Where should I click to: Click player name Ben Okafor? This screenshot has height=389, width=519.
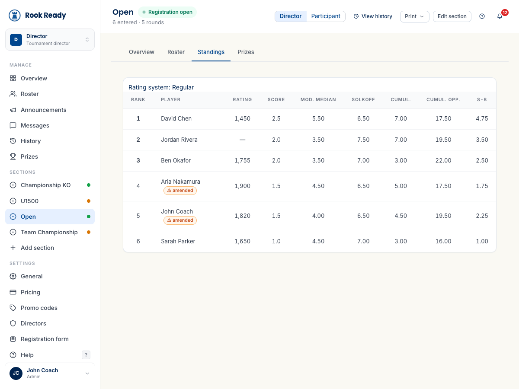point(176,160)
